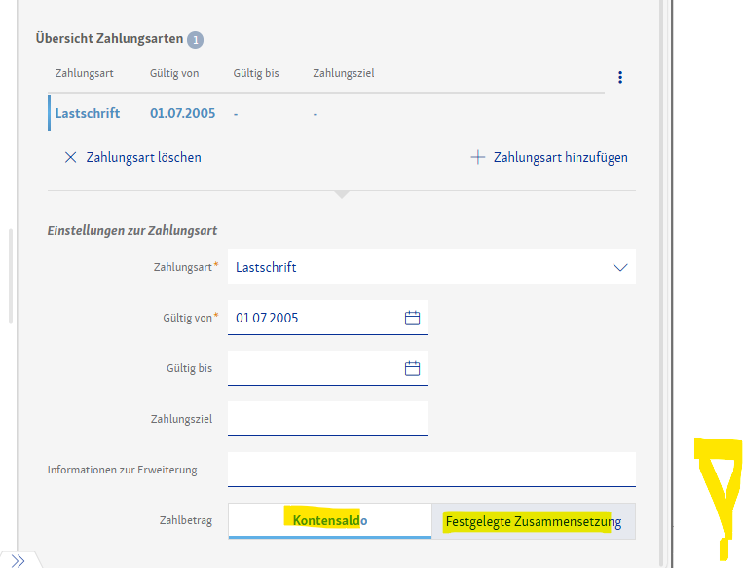744x568 pixels.
Task: Click the Gültig bis date field
Action: pos(314,368)
